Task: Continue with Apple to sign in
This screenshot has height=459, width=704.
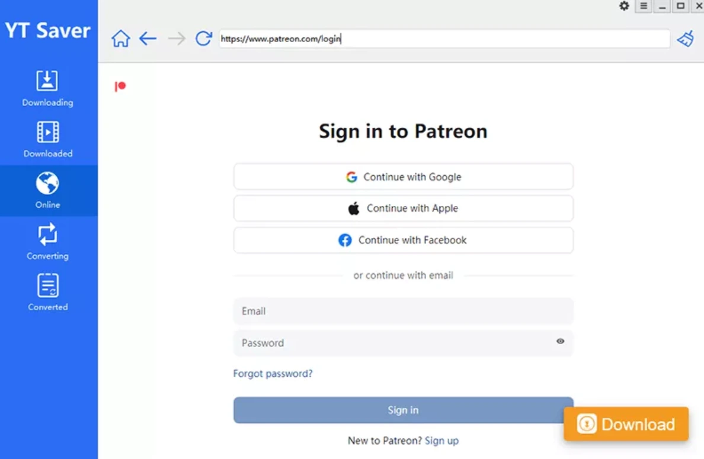Action: (403, 208)
